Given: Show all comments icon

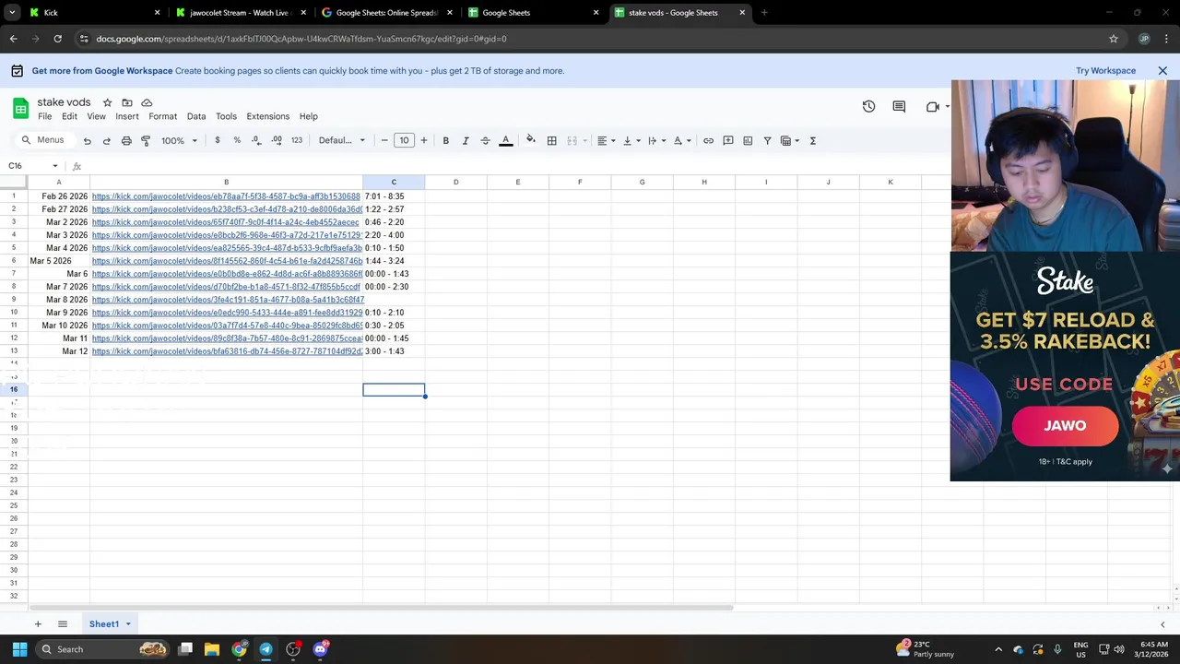Looking at the screenshot, I should pyautogui.click(x=899, y=107).
